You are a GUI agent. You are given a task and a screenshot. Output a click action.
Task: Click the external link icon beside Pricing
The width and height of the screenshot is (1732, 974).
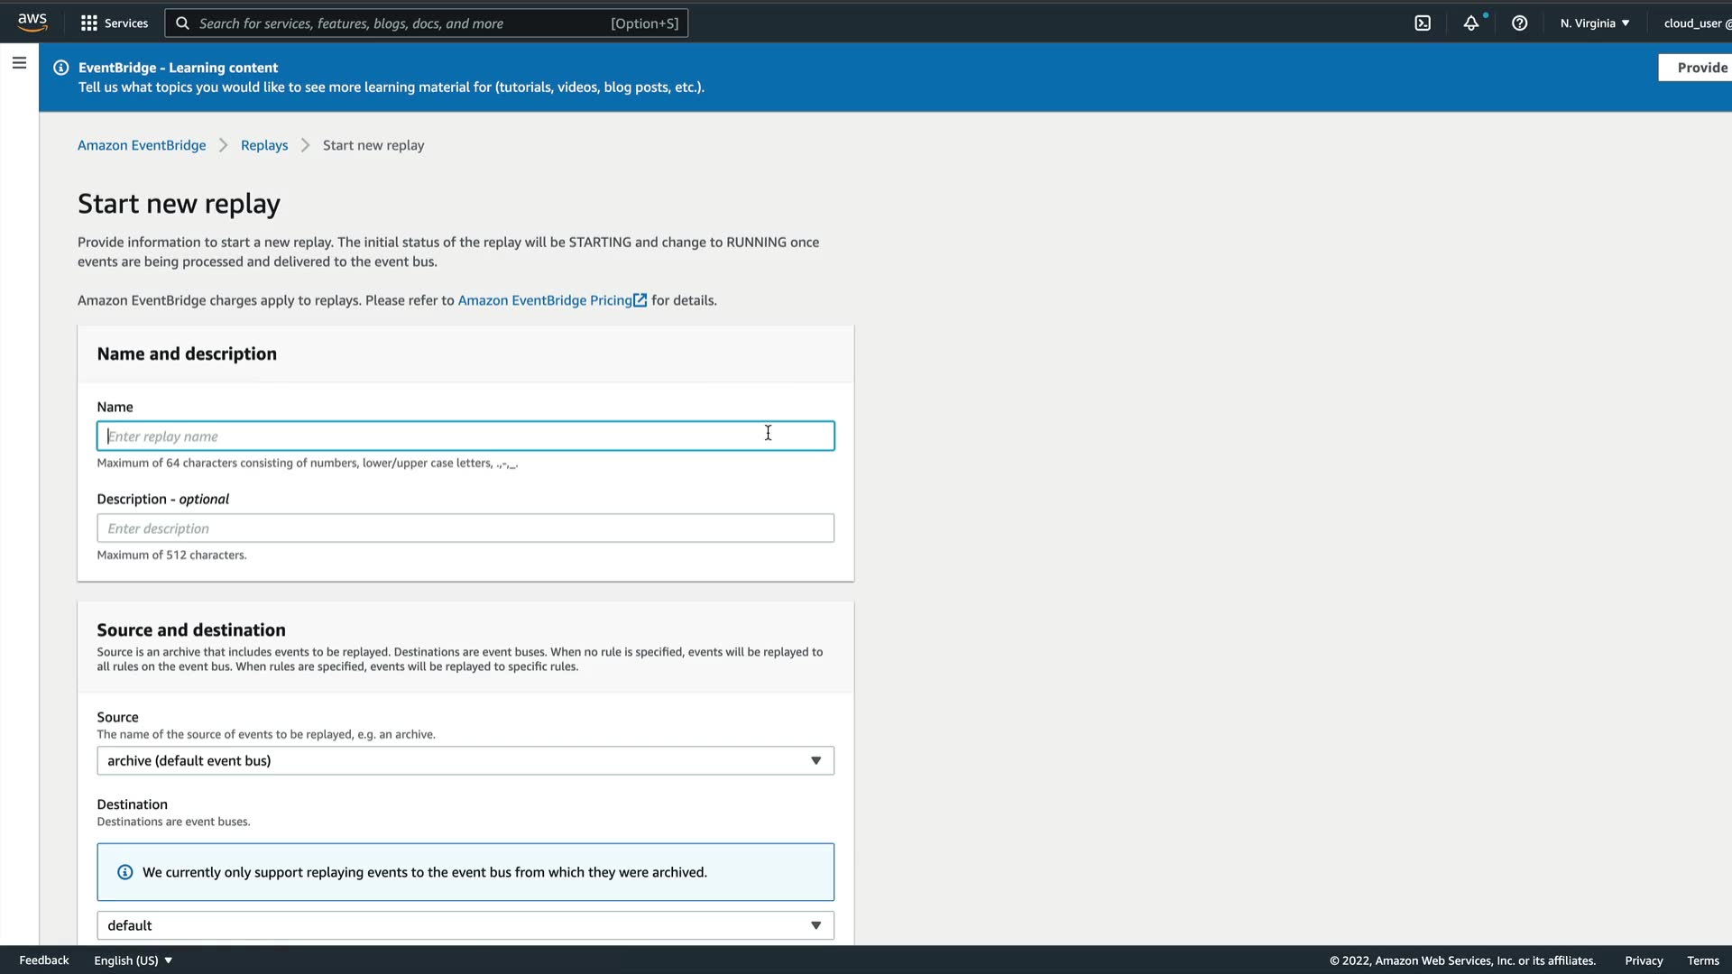pos(640,300)
